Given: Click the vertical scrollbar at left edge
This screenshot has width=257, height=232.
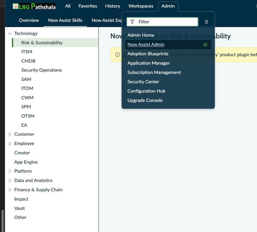Looking at the screenshot, I should (2, 221).
